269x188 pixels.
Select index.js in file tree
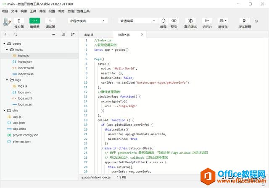point(40,56)
